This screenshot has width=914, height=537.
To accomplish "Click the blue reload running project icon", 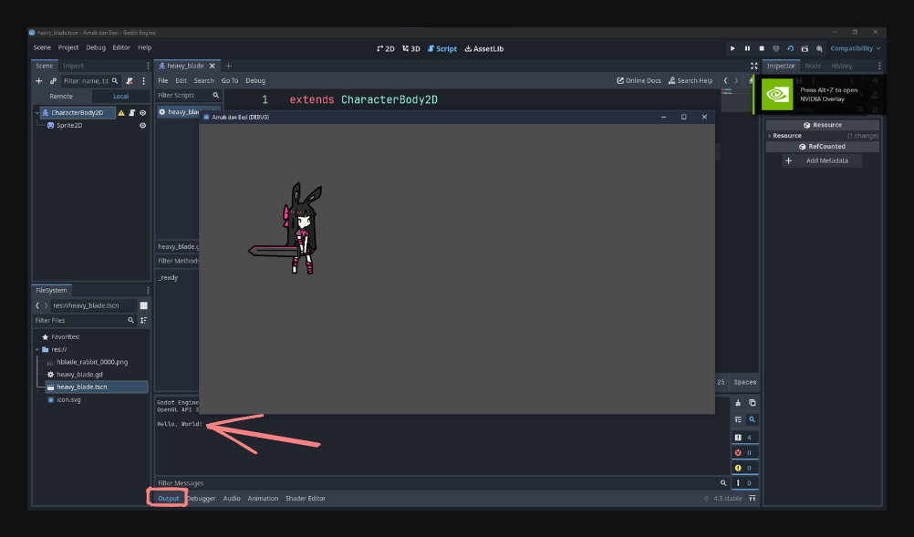I will [x=791, y=49].
